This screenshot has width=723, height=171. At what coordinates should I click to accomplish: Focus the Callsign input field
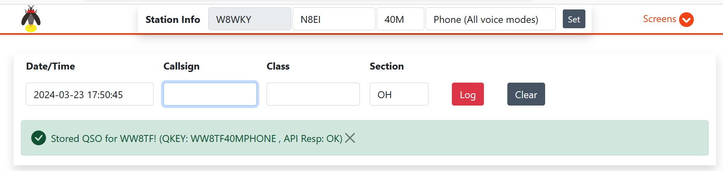point(210,94)
